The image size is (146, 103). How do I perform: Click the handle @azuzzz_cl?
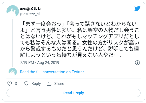tap(30, 14)
